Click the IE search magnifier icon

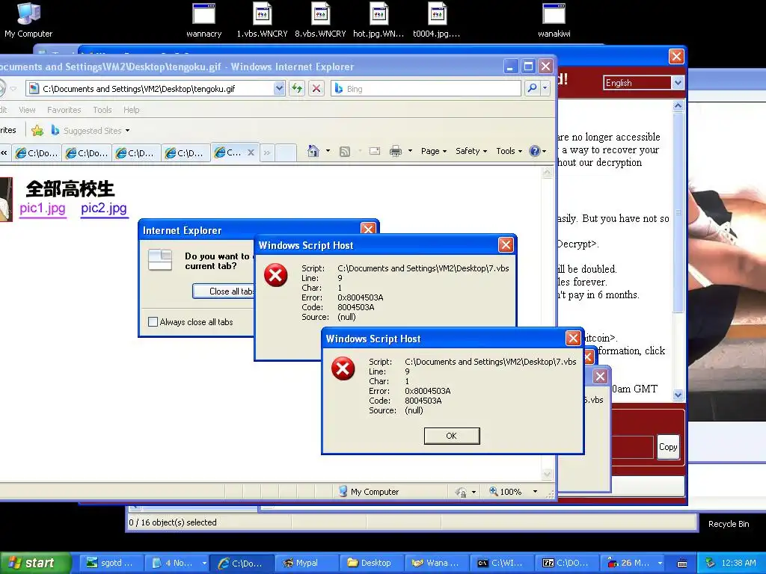coord(532,88)
